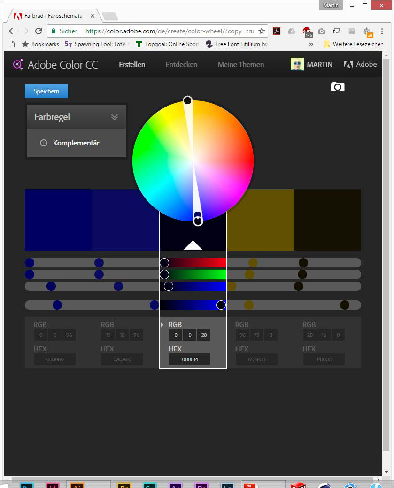The height and width of the screenshot is (488, 394).
Task: Click the extension icon with orange off badge
Action: (368, 32)
